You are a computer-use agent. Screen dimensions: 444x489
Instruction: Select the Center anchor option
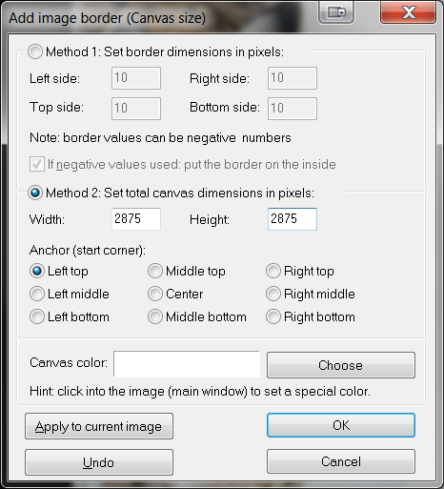(155, 294)
